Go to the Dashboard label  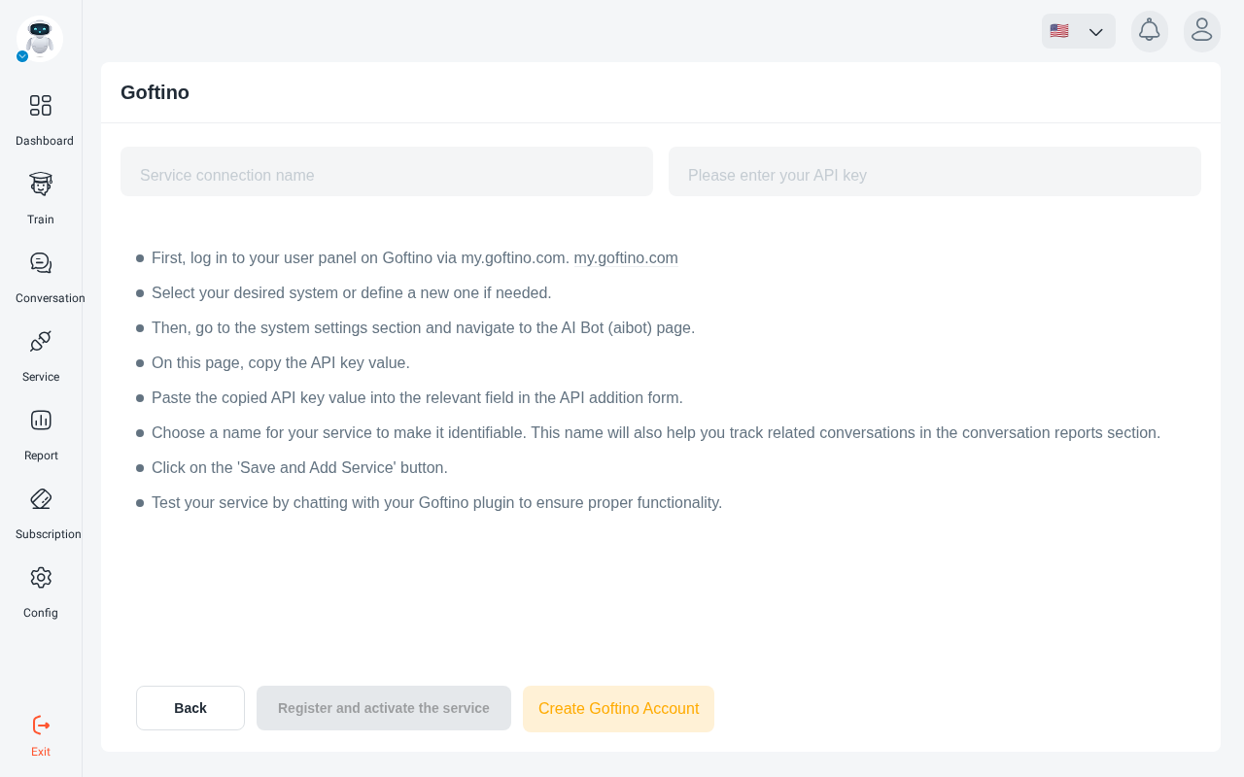click(x=45, y=141)
